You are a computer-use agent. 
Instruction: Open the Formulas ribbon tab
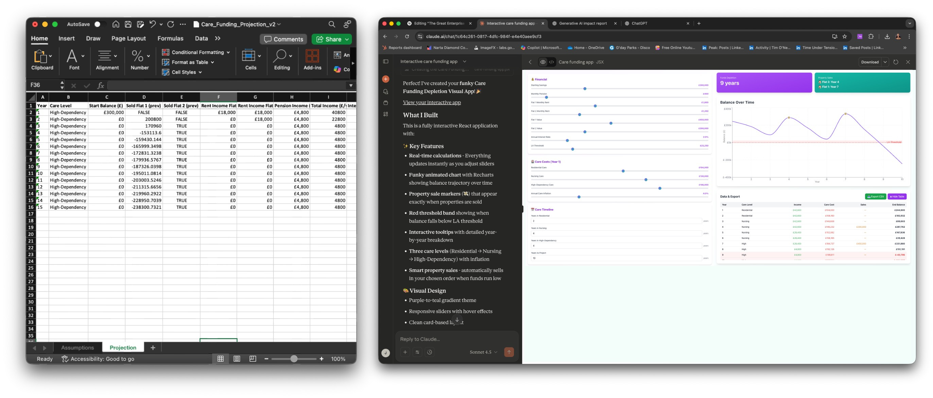click(170, 38)
